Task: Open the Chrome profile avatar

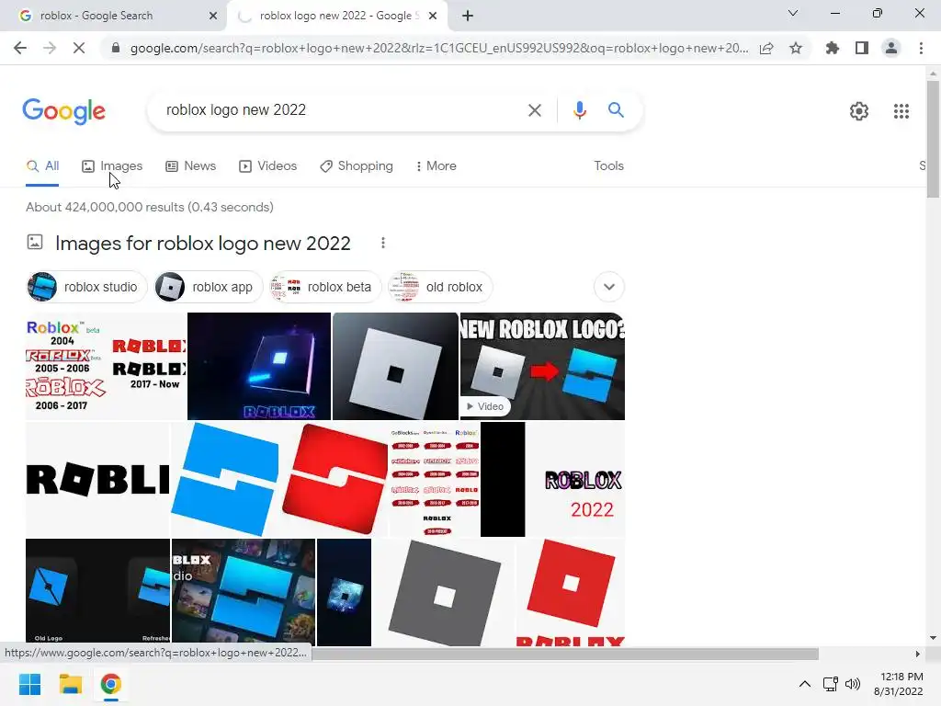Action: (x=891, y=48)
